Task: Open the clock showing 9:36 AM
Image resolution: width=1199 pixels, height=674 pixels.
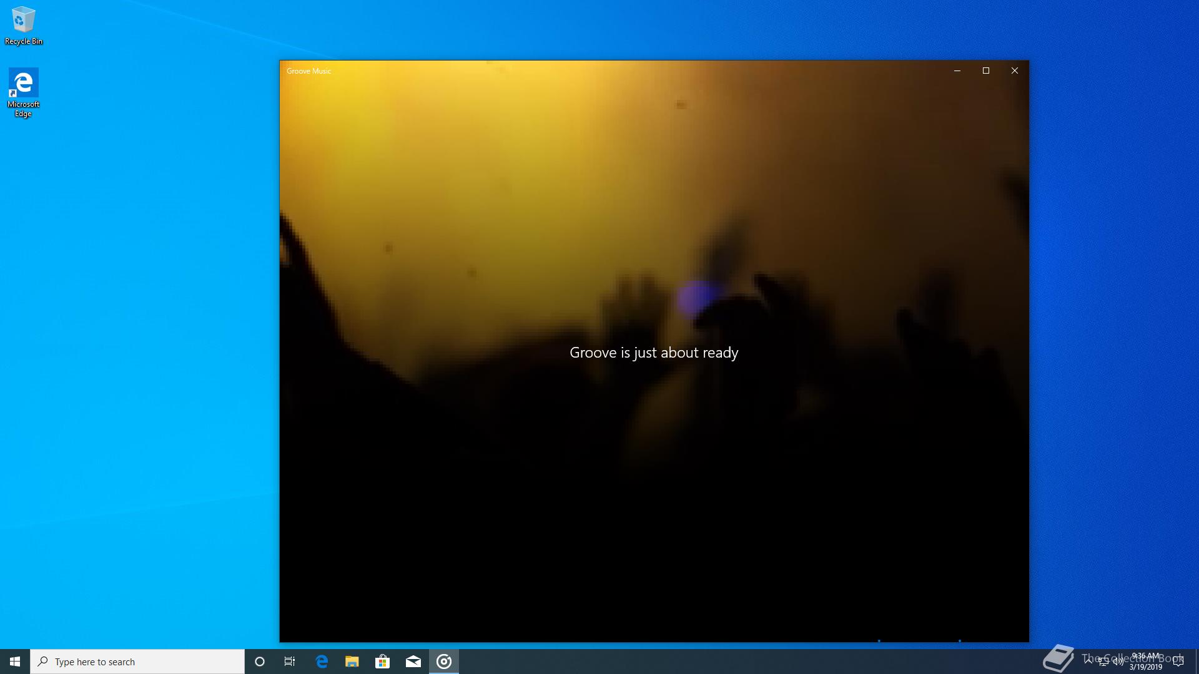Action: [x=1146, y=662]
